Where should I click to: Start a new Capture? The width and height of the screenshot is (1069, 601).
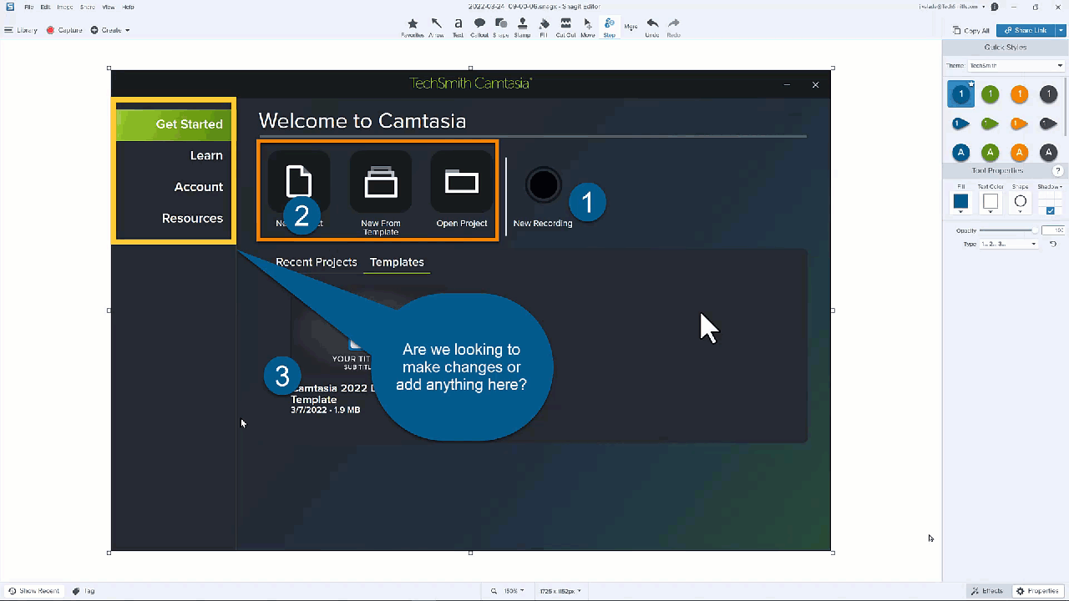[x=64, y=30]
